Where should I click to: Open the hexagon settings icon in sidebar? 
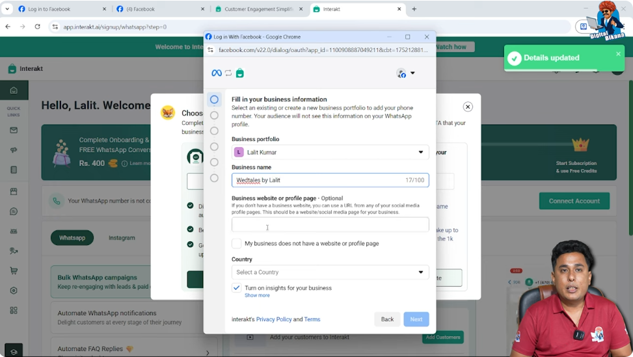point(14,291)
